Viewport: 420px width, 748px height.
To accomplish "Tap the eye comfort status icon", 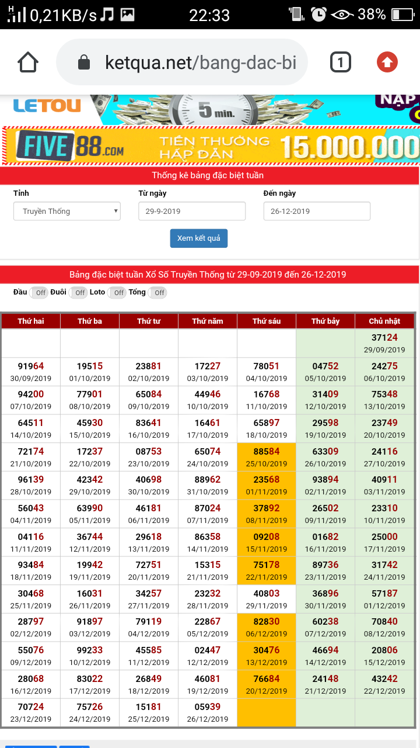I will (341, 15).
